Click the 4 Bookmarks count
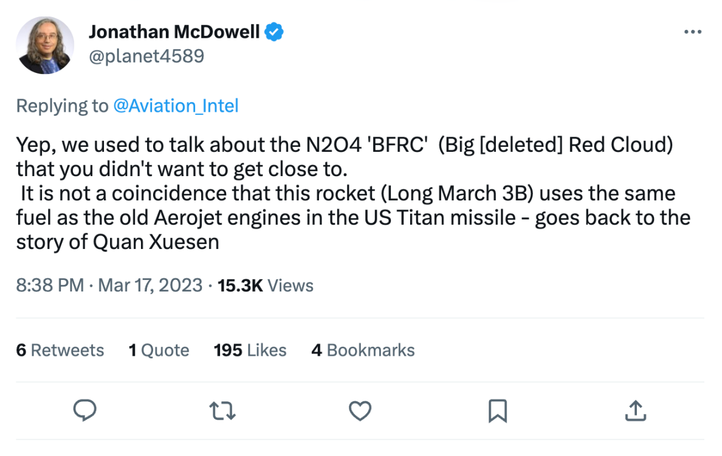Screen dimensions: 722x456 click(363, 350)
